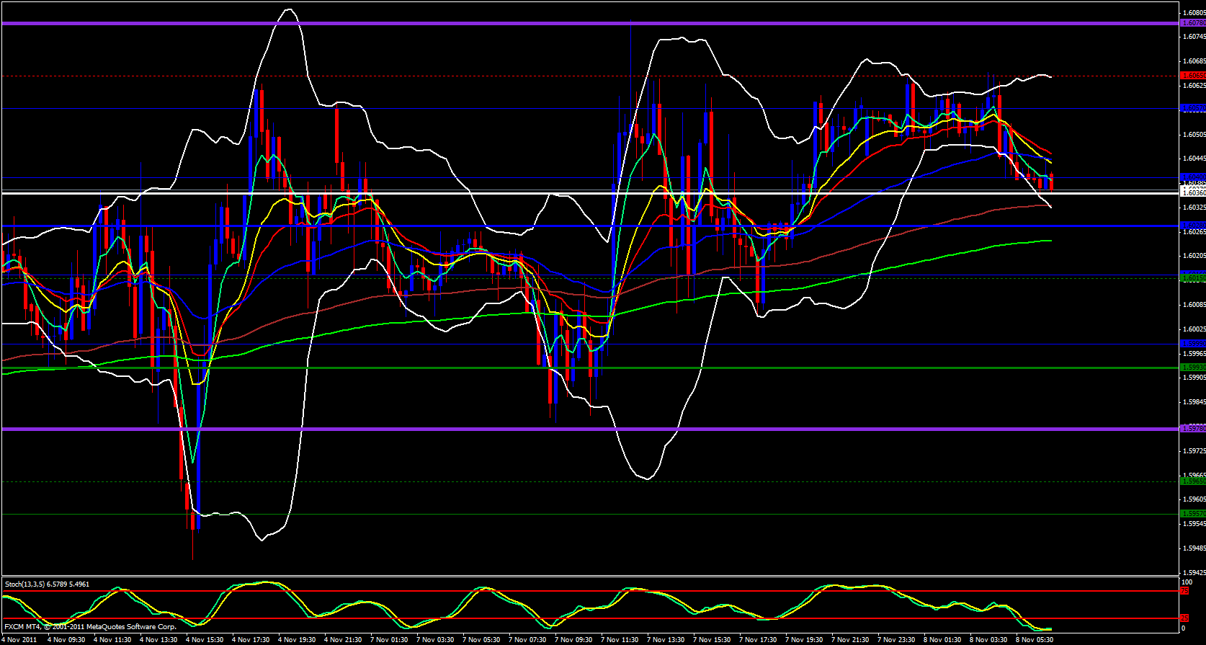Click the '4 Nov 19:30' time label
Image resolution: width=1206 pixels, height=645 pixels.
coord(297,639)
